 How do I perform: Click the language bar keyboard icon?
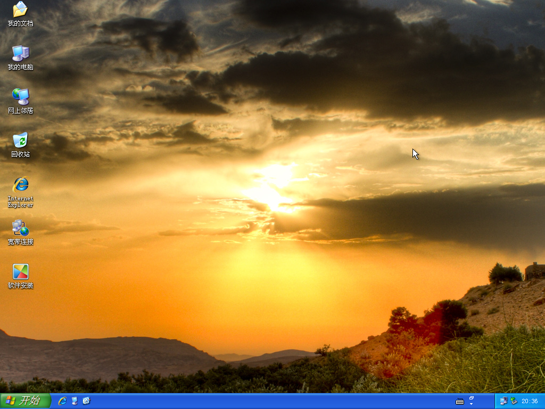coord(460,401)
